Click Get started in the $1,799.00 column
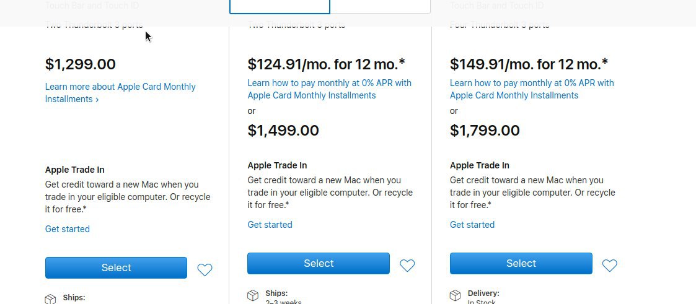Viewport: 696px width, 304px height. (472, 225)
